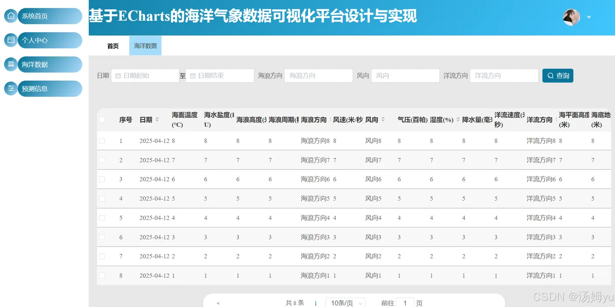Focus the 风向 filter input

point(405,76)
